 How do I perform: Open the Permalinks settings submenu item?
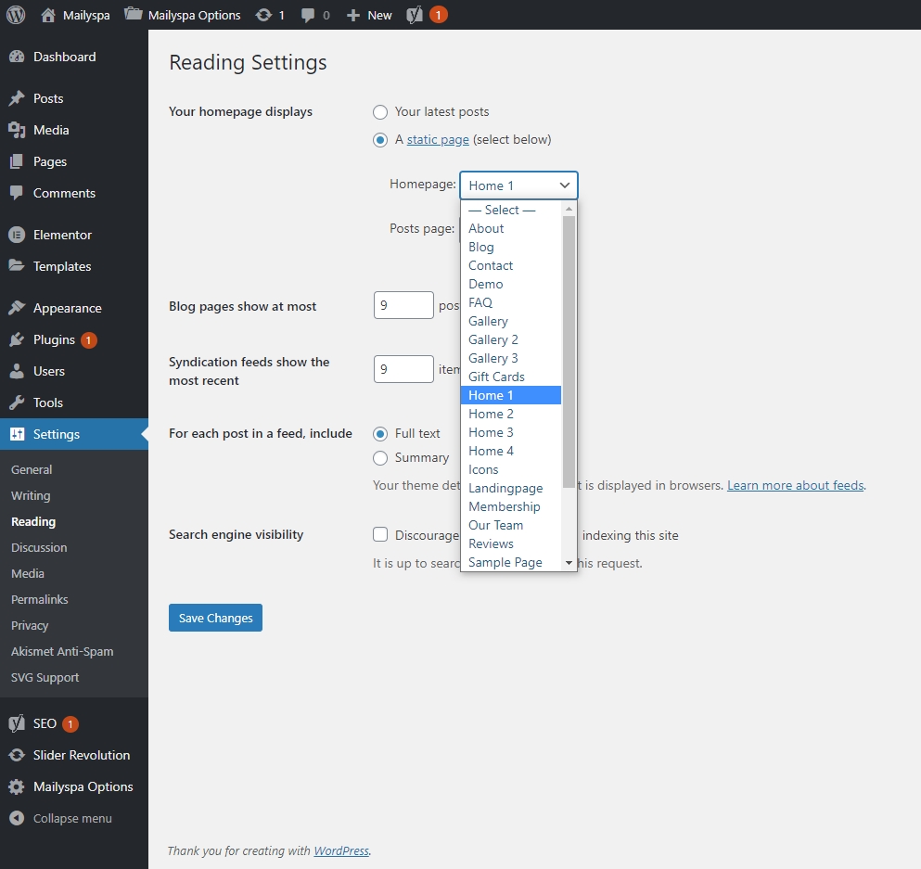[x=40, y=599]
